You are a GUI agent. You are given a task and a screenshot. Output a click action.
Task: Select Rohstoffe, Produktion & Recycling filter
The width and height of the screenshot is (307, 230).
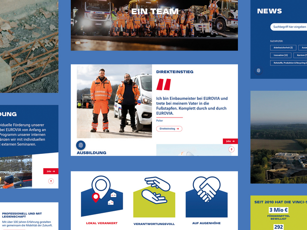click(x=289, y=63)
